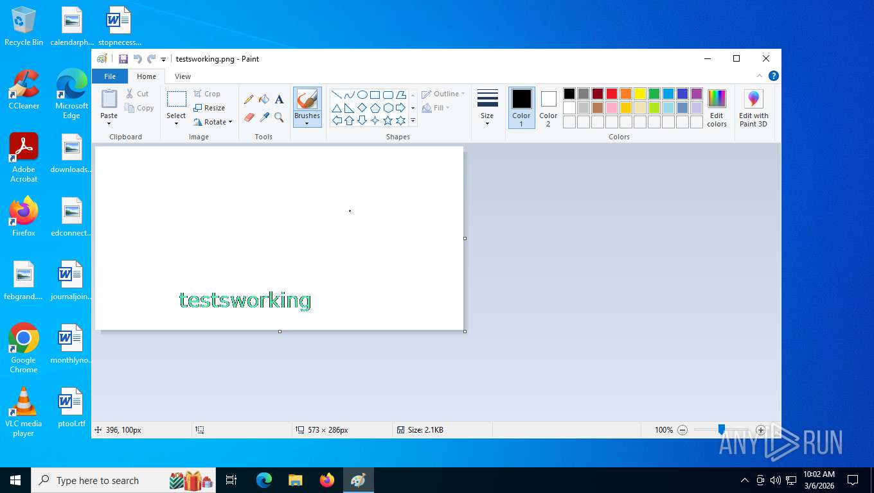Viewport: 874px width, 493px height.
Task: Open the Size thickness dropdown
Action: 487,108
